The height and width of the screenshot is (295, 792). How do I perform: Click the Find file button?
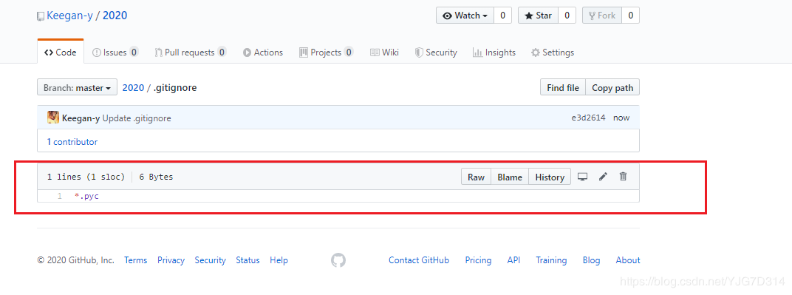click(563, 87)
